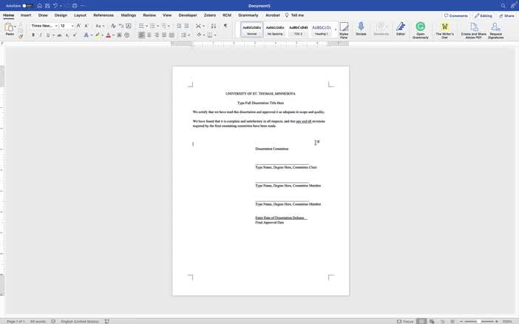Open the Comments button

tap(455, 16)
